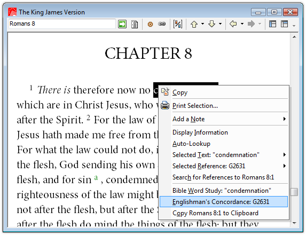Click the forward arrow icon

pyautogui.click(x=251, y=24)
